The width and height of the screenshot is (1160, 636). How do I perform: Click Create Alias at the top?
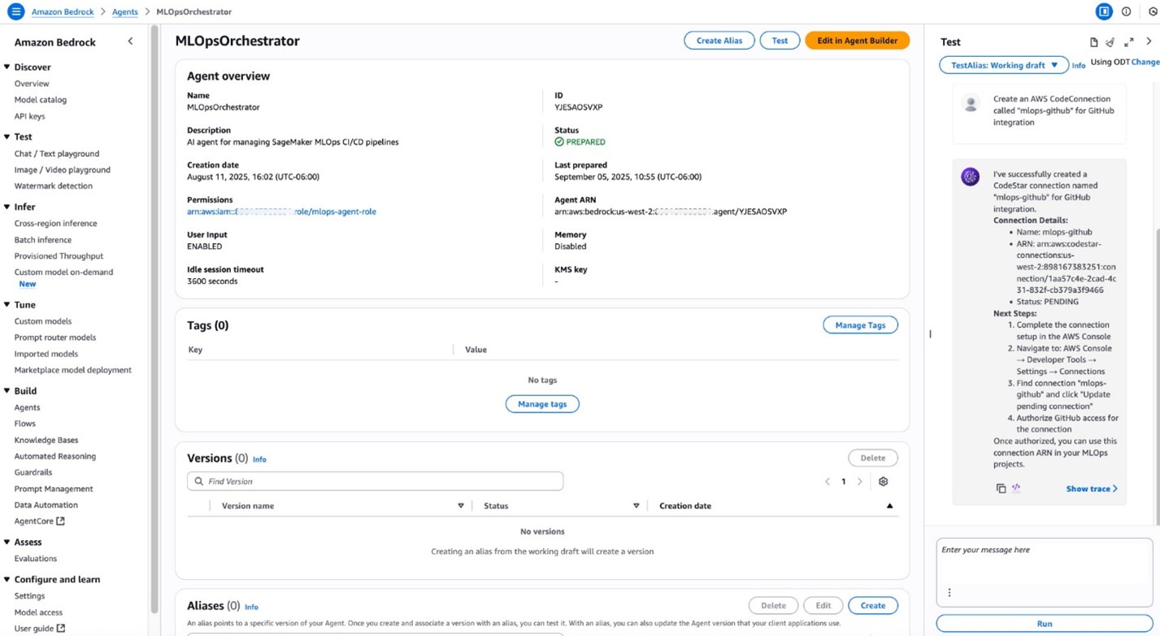pyautogui.click(x=719, y=40)
